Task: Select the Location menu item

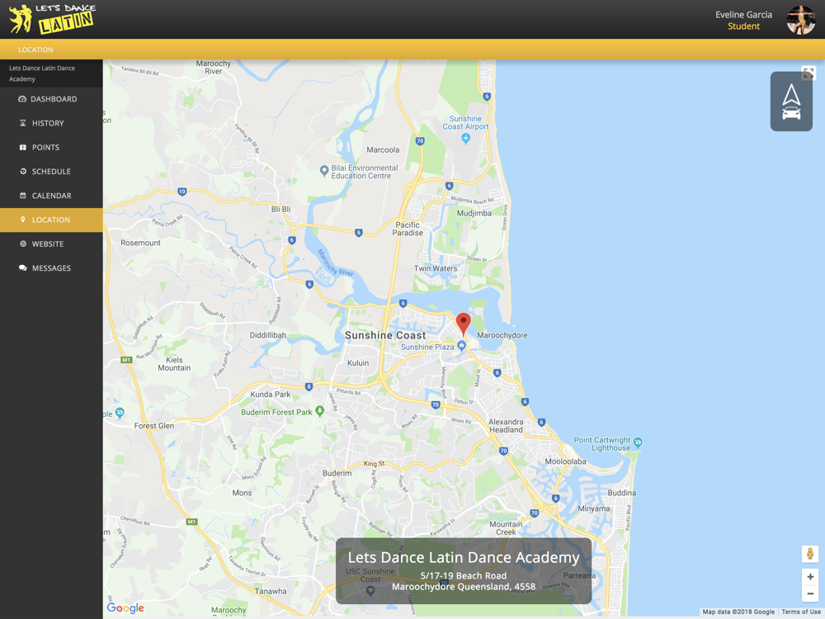Action: [x=51, y=220]
